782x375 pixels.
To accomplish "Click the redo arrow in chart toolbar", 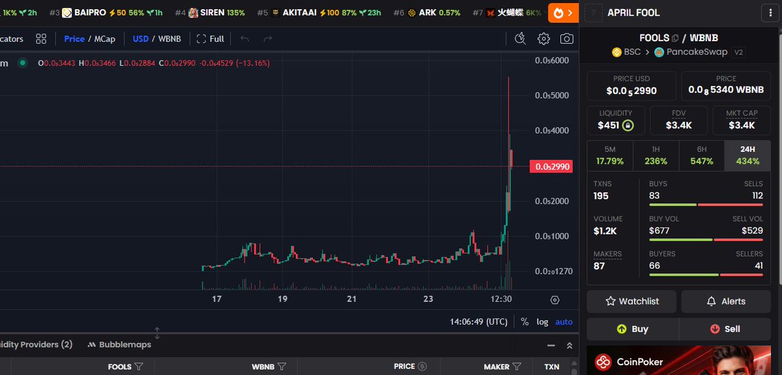I will (267, 38).
